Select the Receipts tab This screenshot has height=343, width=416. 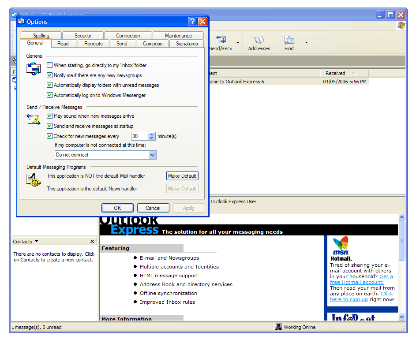click(x=94, y=44)
